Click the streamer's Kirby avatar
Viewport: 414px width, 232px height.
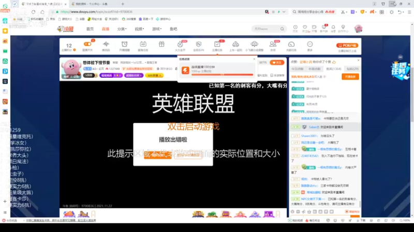[71, 69]
